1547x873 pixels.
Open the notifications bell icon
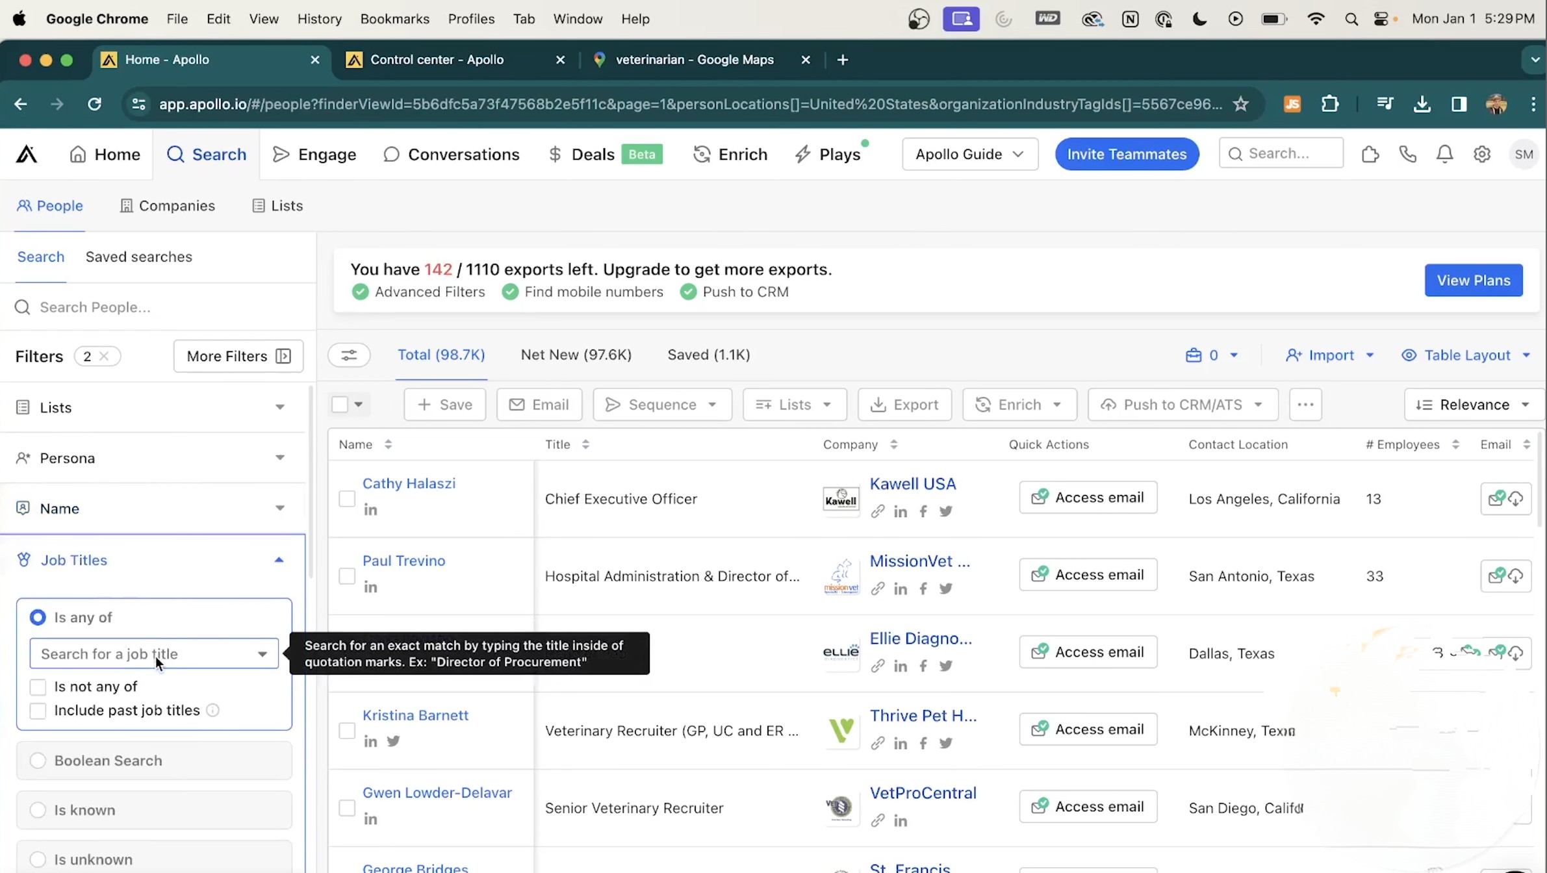[1444, 154]
